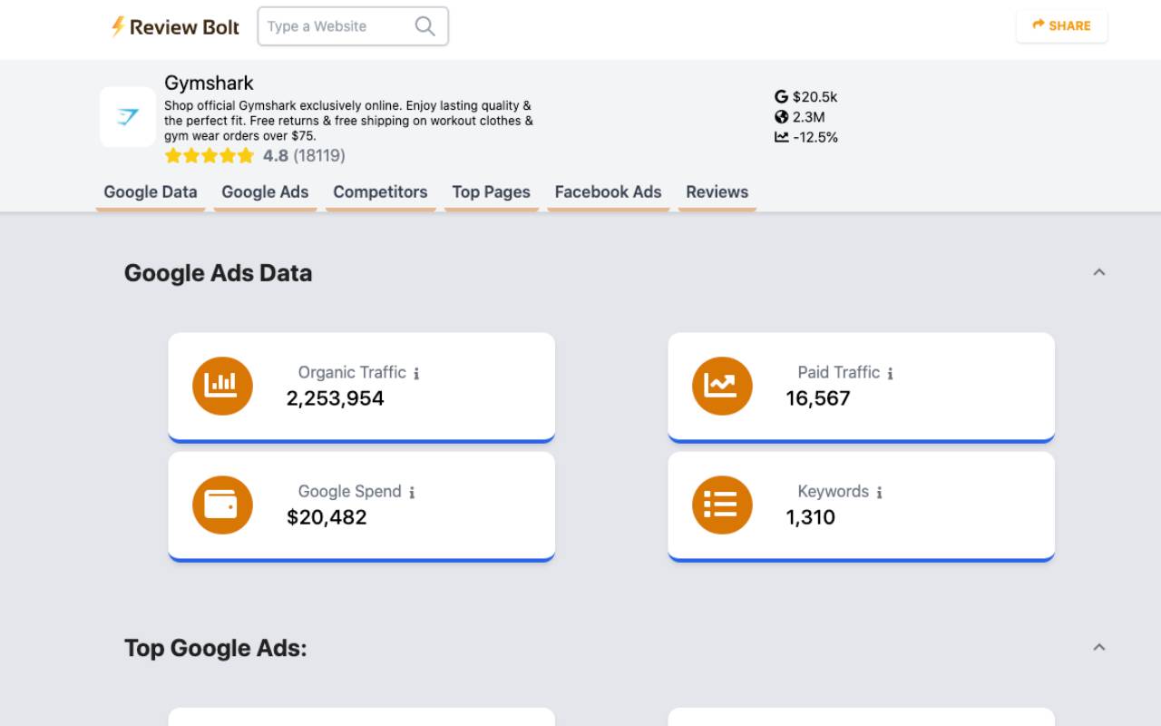
Task: Focus the Type a Website search field
Action: (353, 26)
